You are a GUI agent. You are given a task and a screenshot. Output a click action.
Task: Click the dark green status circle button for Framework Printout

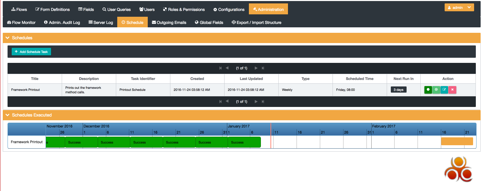428,90
